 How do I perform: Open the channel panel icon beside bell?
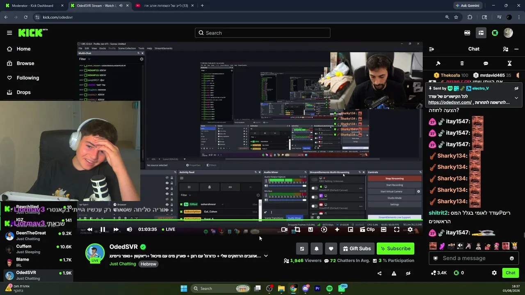pyautogui.click(x=302, y=249)
